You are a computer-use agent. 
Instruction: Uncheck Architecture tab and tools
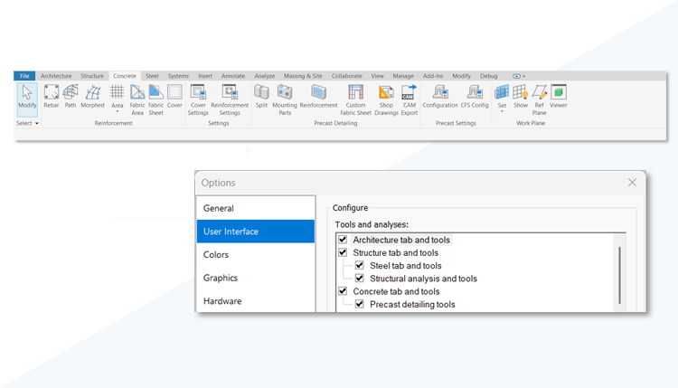343,239
